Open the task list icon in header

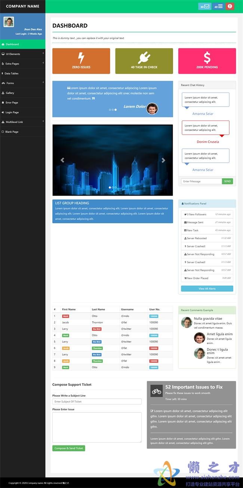[x=220, y=6]
